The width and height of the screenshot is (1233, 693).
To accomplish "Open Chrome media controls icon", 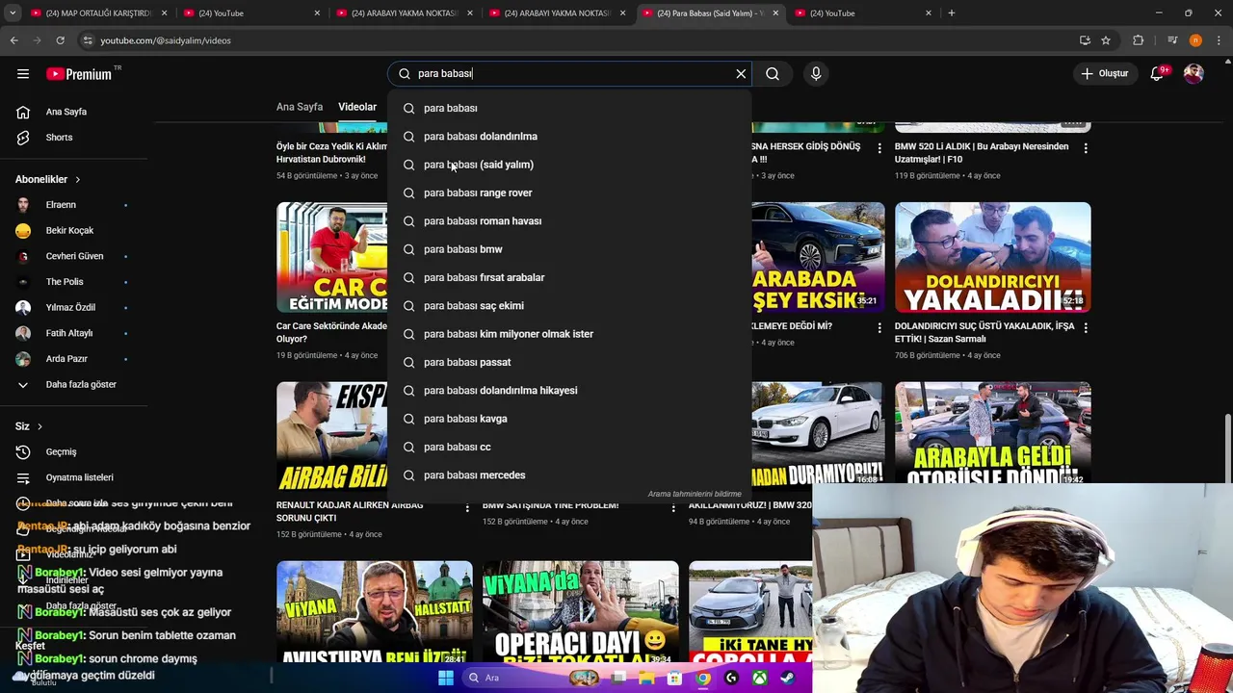I will tap(1171, 40).
